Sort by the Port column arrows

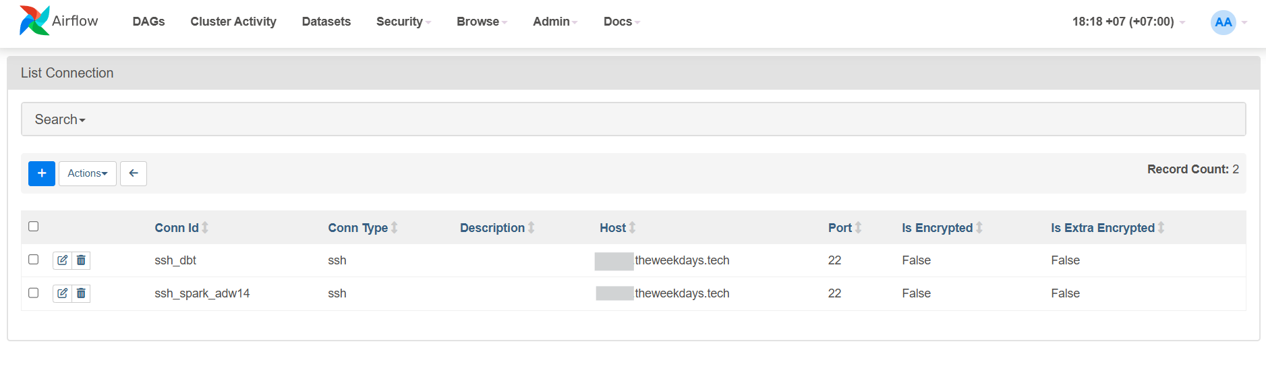[859, 228]
